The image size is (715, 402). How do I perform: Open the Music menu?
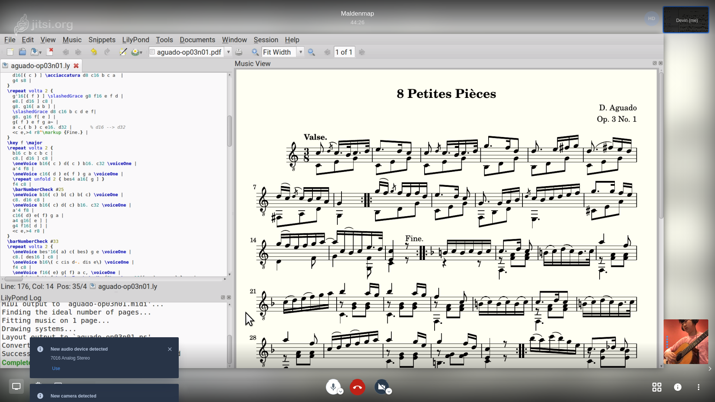pos(72,40)
